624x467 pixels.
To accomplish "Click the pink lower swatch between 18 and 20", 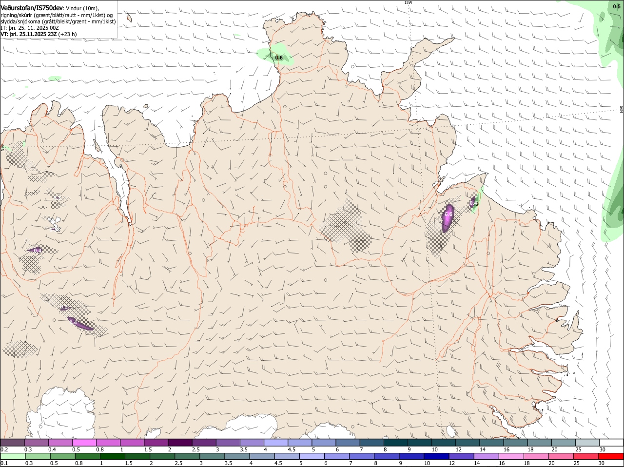I will coord(537,456).
